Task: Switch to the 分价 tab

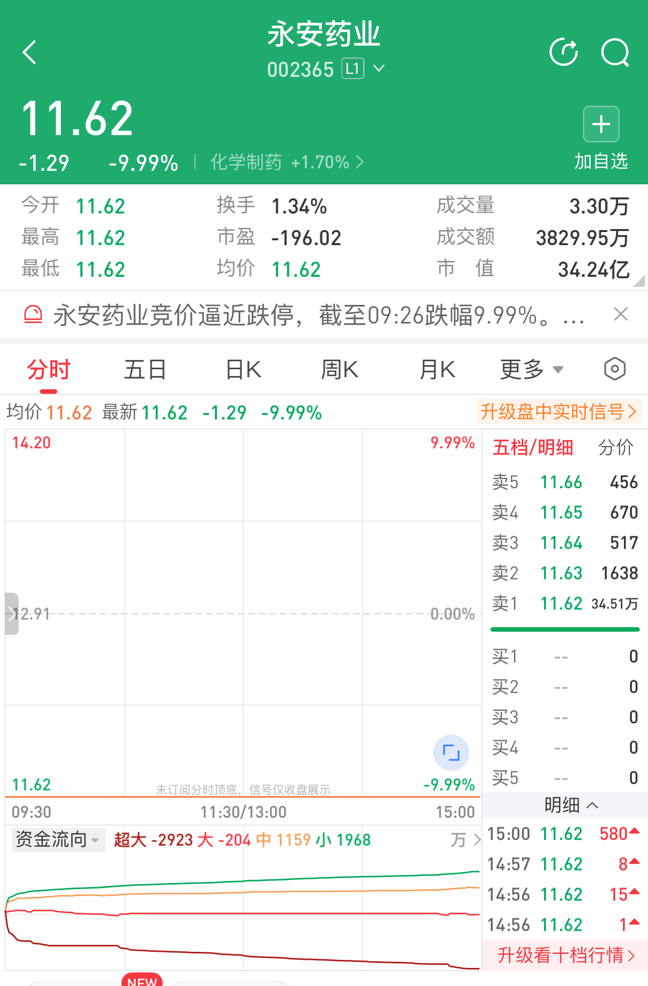Action: (616, 447)
